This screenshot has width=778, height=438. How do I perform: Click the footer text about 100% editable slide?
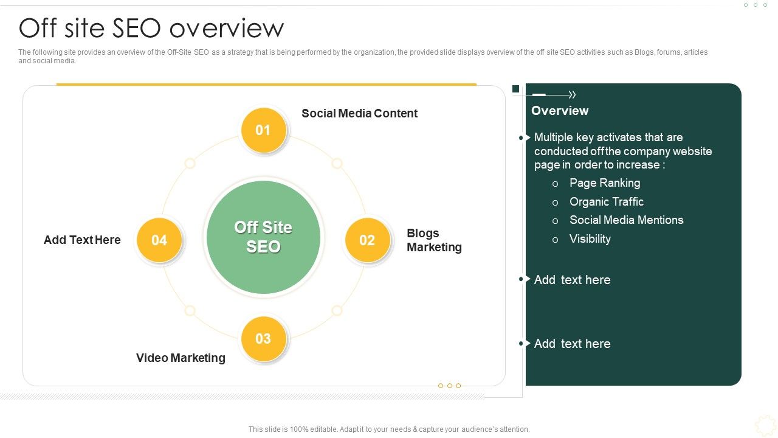pyautogui.click(x=389, y=429)
